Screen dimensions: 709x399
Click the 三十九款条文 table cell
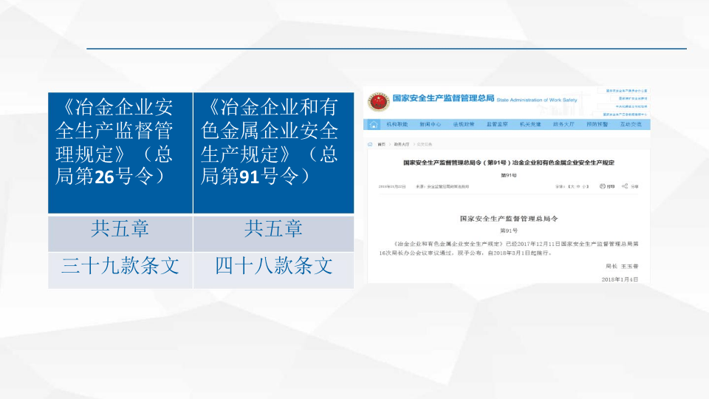[x=120, y=270]
